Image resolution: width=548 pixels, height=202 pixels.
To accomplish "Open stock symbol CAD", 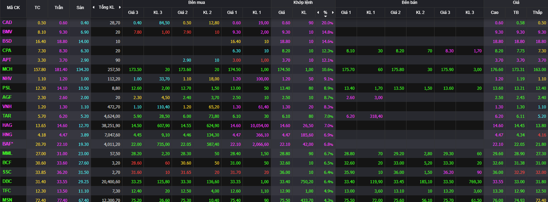I will coord(7,22).
